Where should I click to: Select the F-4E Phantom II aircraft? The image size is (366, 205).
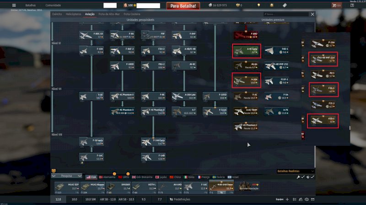pos(122,111)
